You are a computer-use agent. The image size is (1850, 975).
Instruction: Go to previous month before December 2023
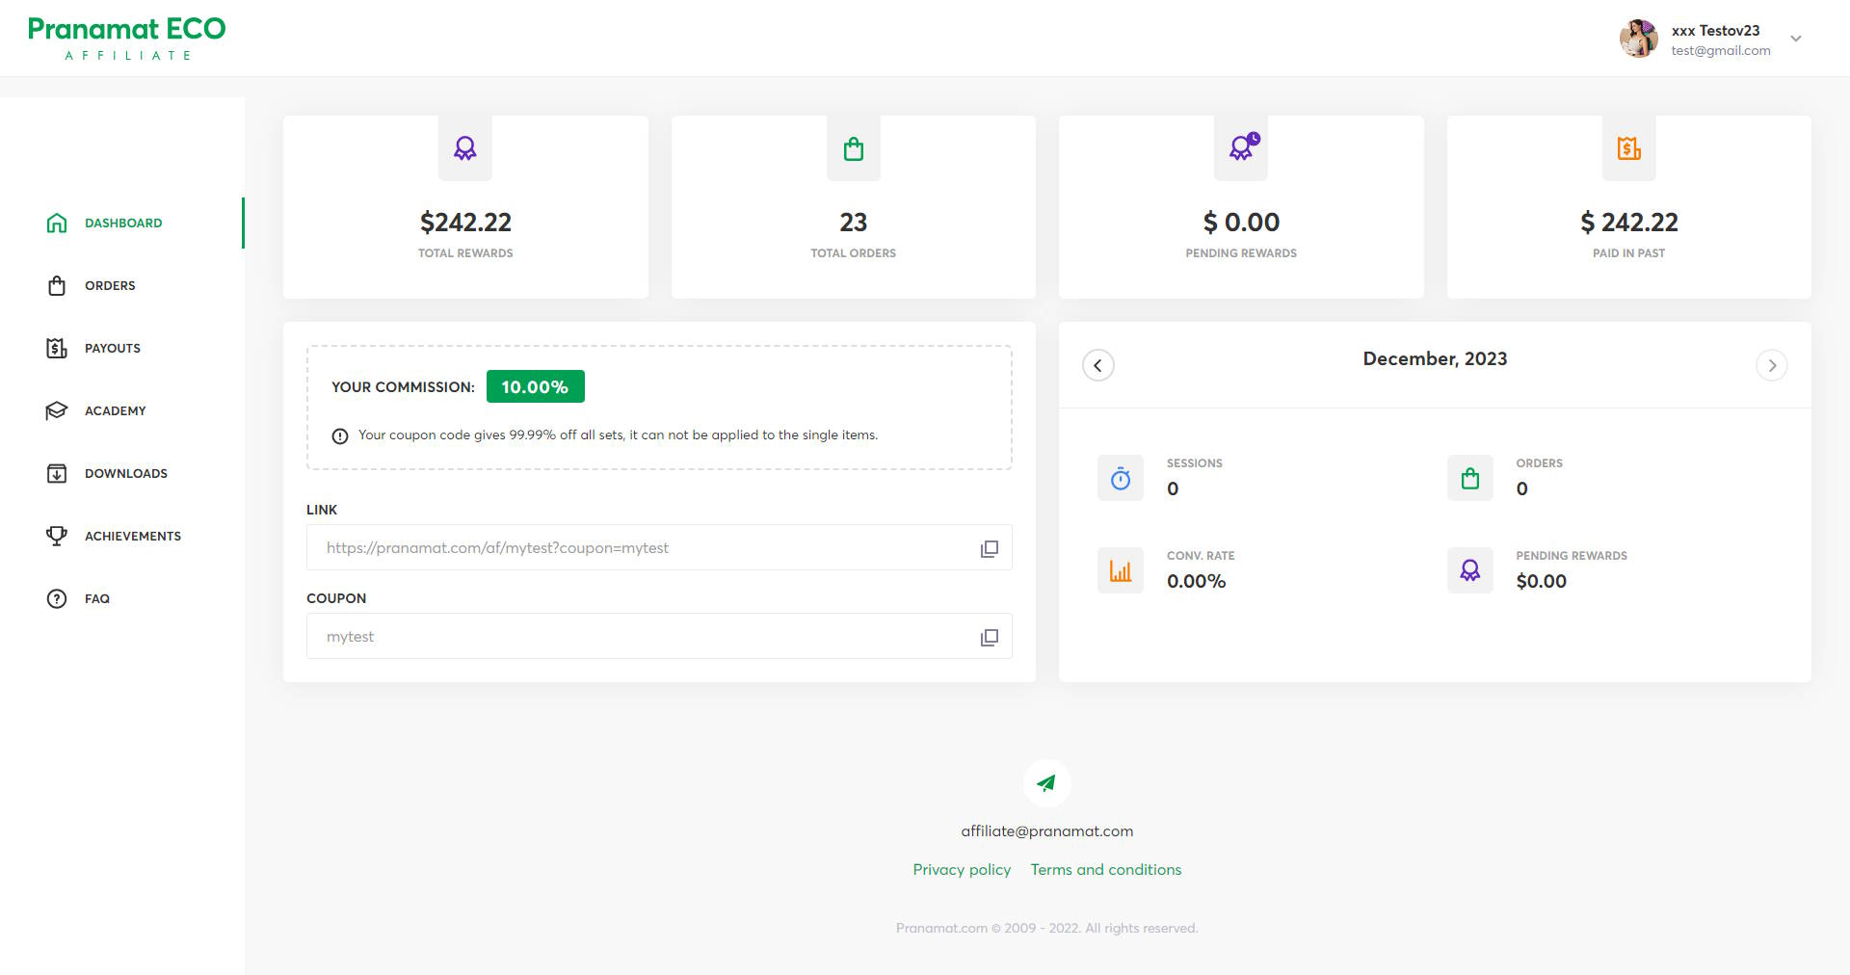[1098, 365]
